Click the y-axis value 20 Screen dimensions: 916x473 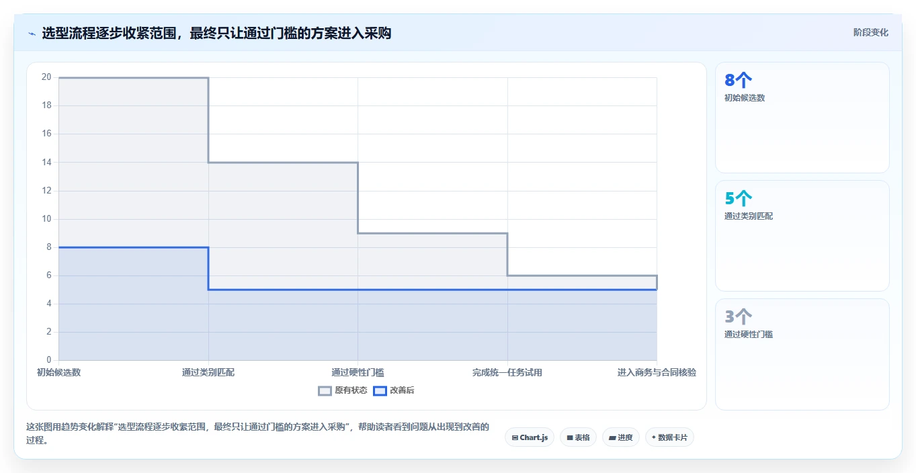coord(46,77)
